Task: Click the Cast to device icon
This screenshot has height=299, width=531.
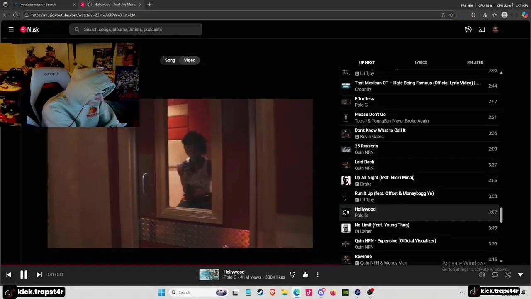Action: pyautogui.click(x=482, y=29)
